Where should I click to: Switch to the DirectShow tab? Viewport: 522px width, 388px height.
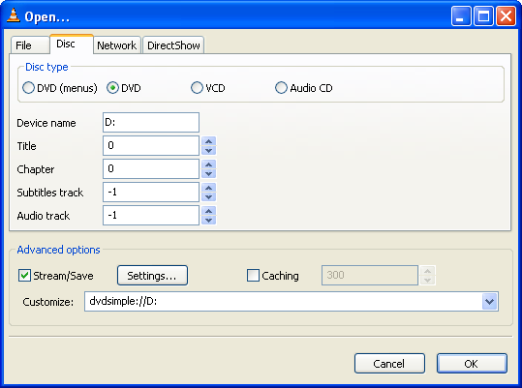point(173,45)
